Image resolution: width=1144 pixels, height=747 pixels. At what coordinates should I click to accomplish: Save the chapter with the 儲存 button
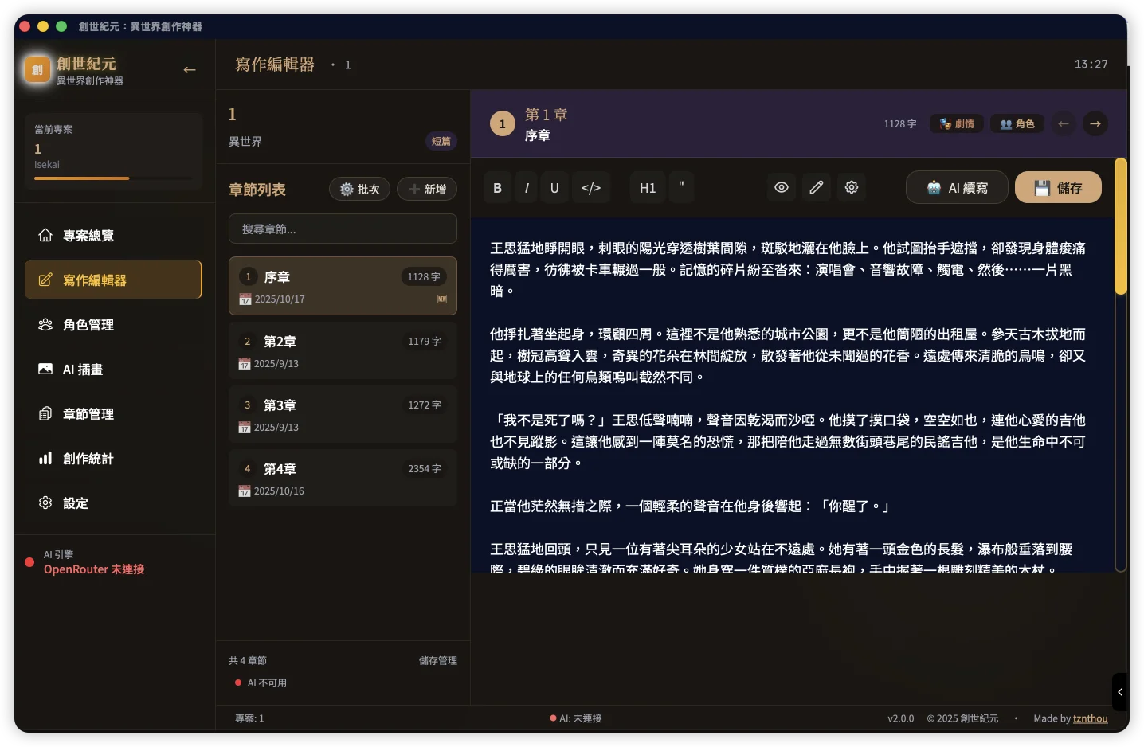[1058, 187]
